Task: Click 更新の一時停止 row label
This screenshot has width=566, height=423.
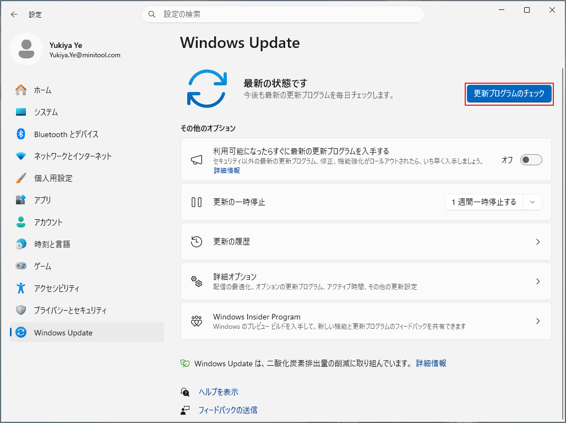Action: click(239, 202)
